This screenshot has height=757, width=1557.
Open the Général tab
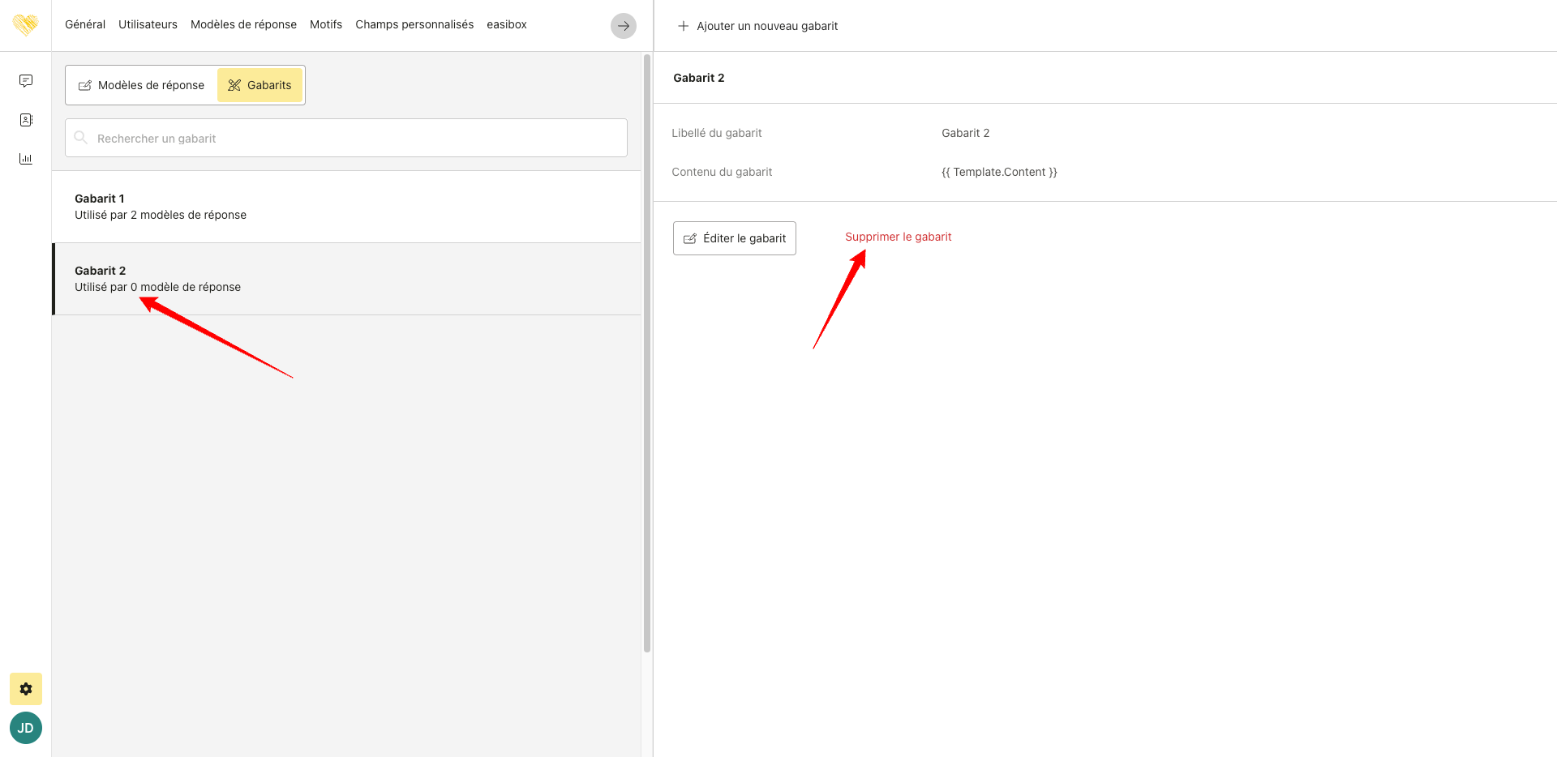click(x=85, y=24)
